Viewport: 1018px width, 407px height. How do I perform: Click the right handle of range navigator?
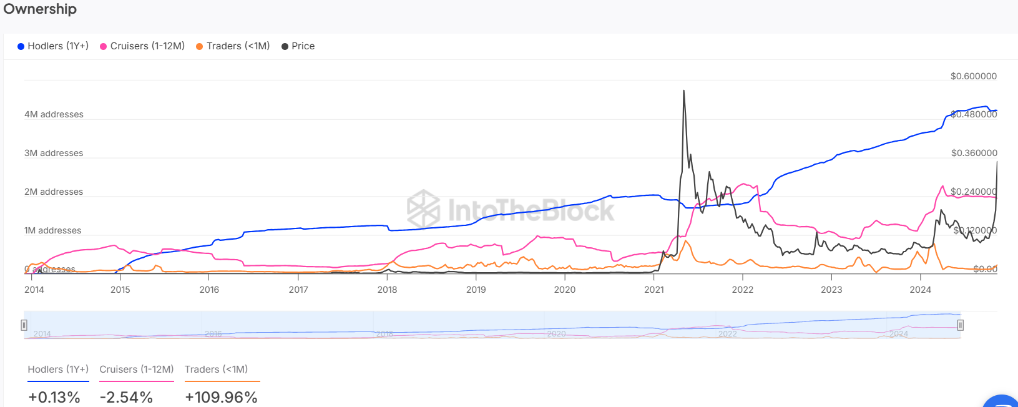click(961, 325)
